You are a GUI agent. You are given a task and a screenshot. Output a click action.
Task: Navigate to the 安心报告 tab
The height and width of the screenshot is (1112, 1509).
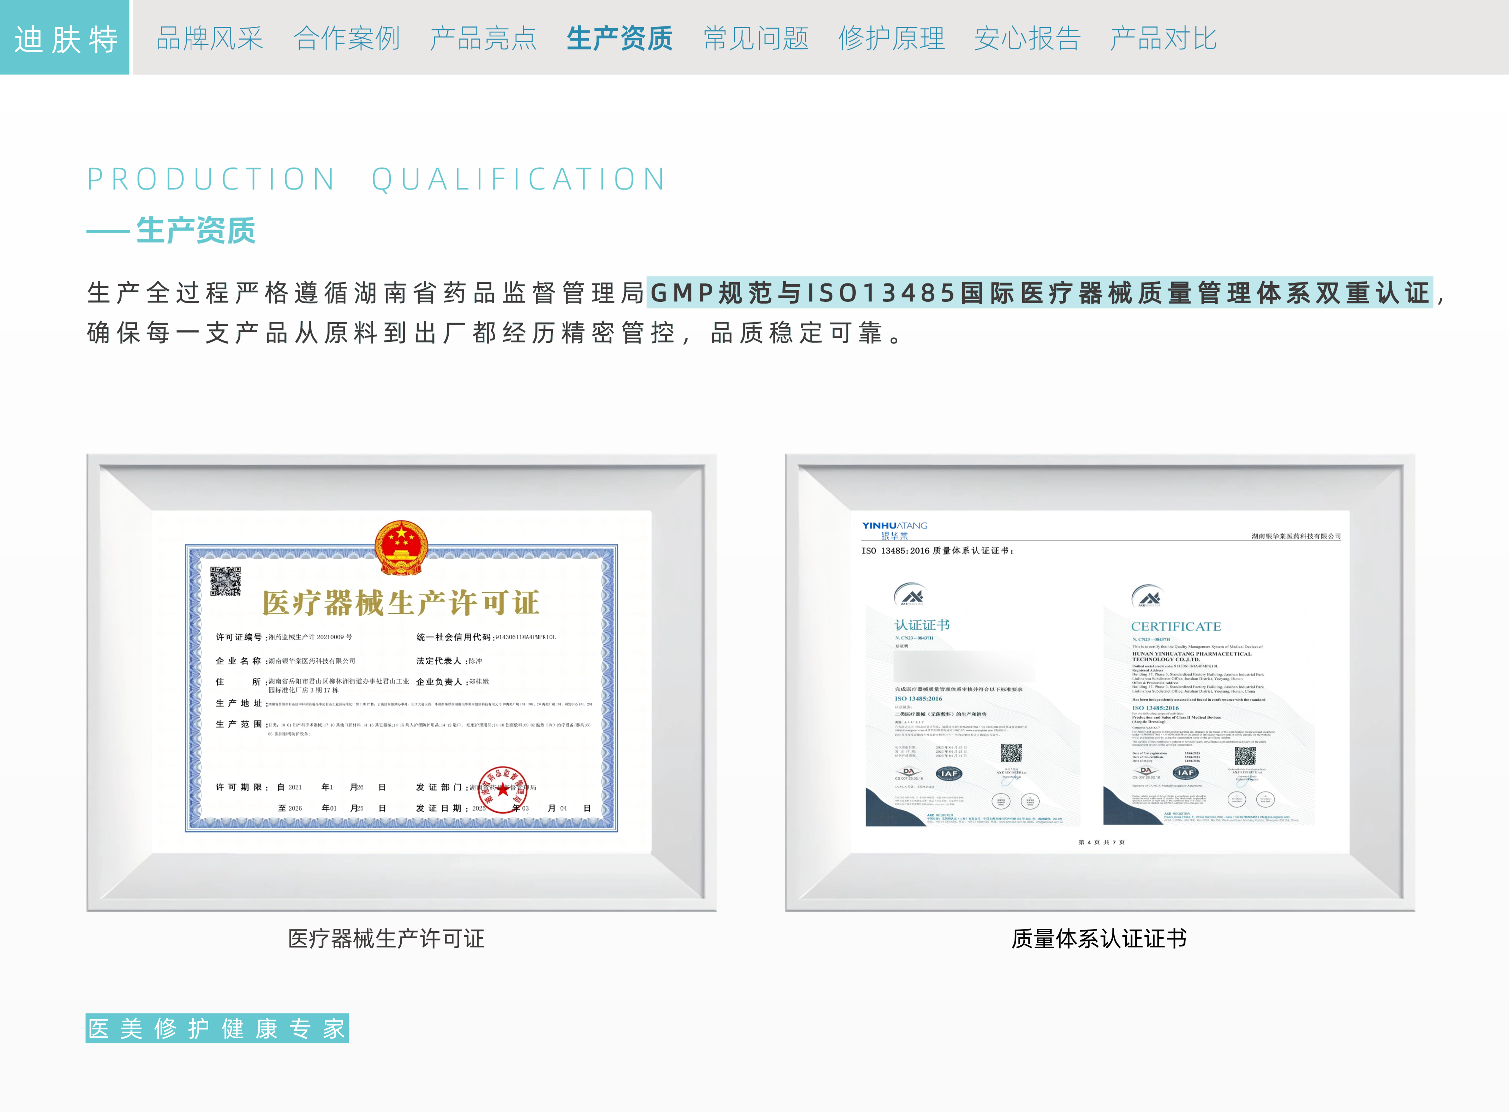[1027, 38]
